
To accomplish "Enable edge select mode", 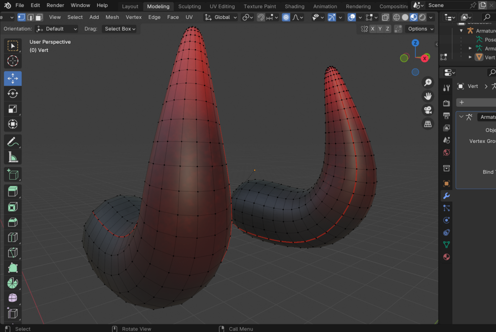I will (31, 17).
